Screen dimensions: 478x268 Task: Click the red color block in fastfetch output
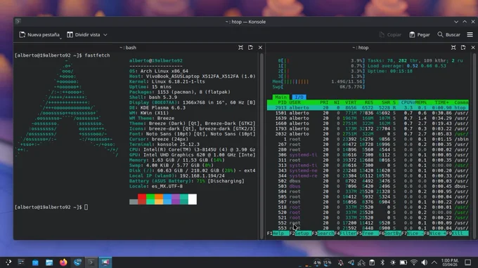pyautogui.click(x=142, y=199)
